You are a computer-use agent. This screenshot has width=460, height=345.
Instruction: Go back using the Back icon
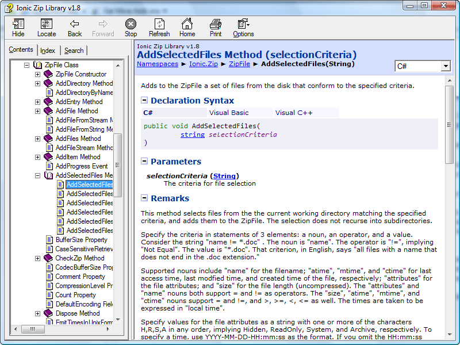tap(75, 27)
